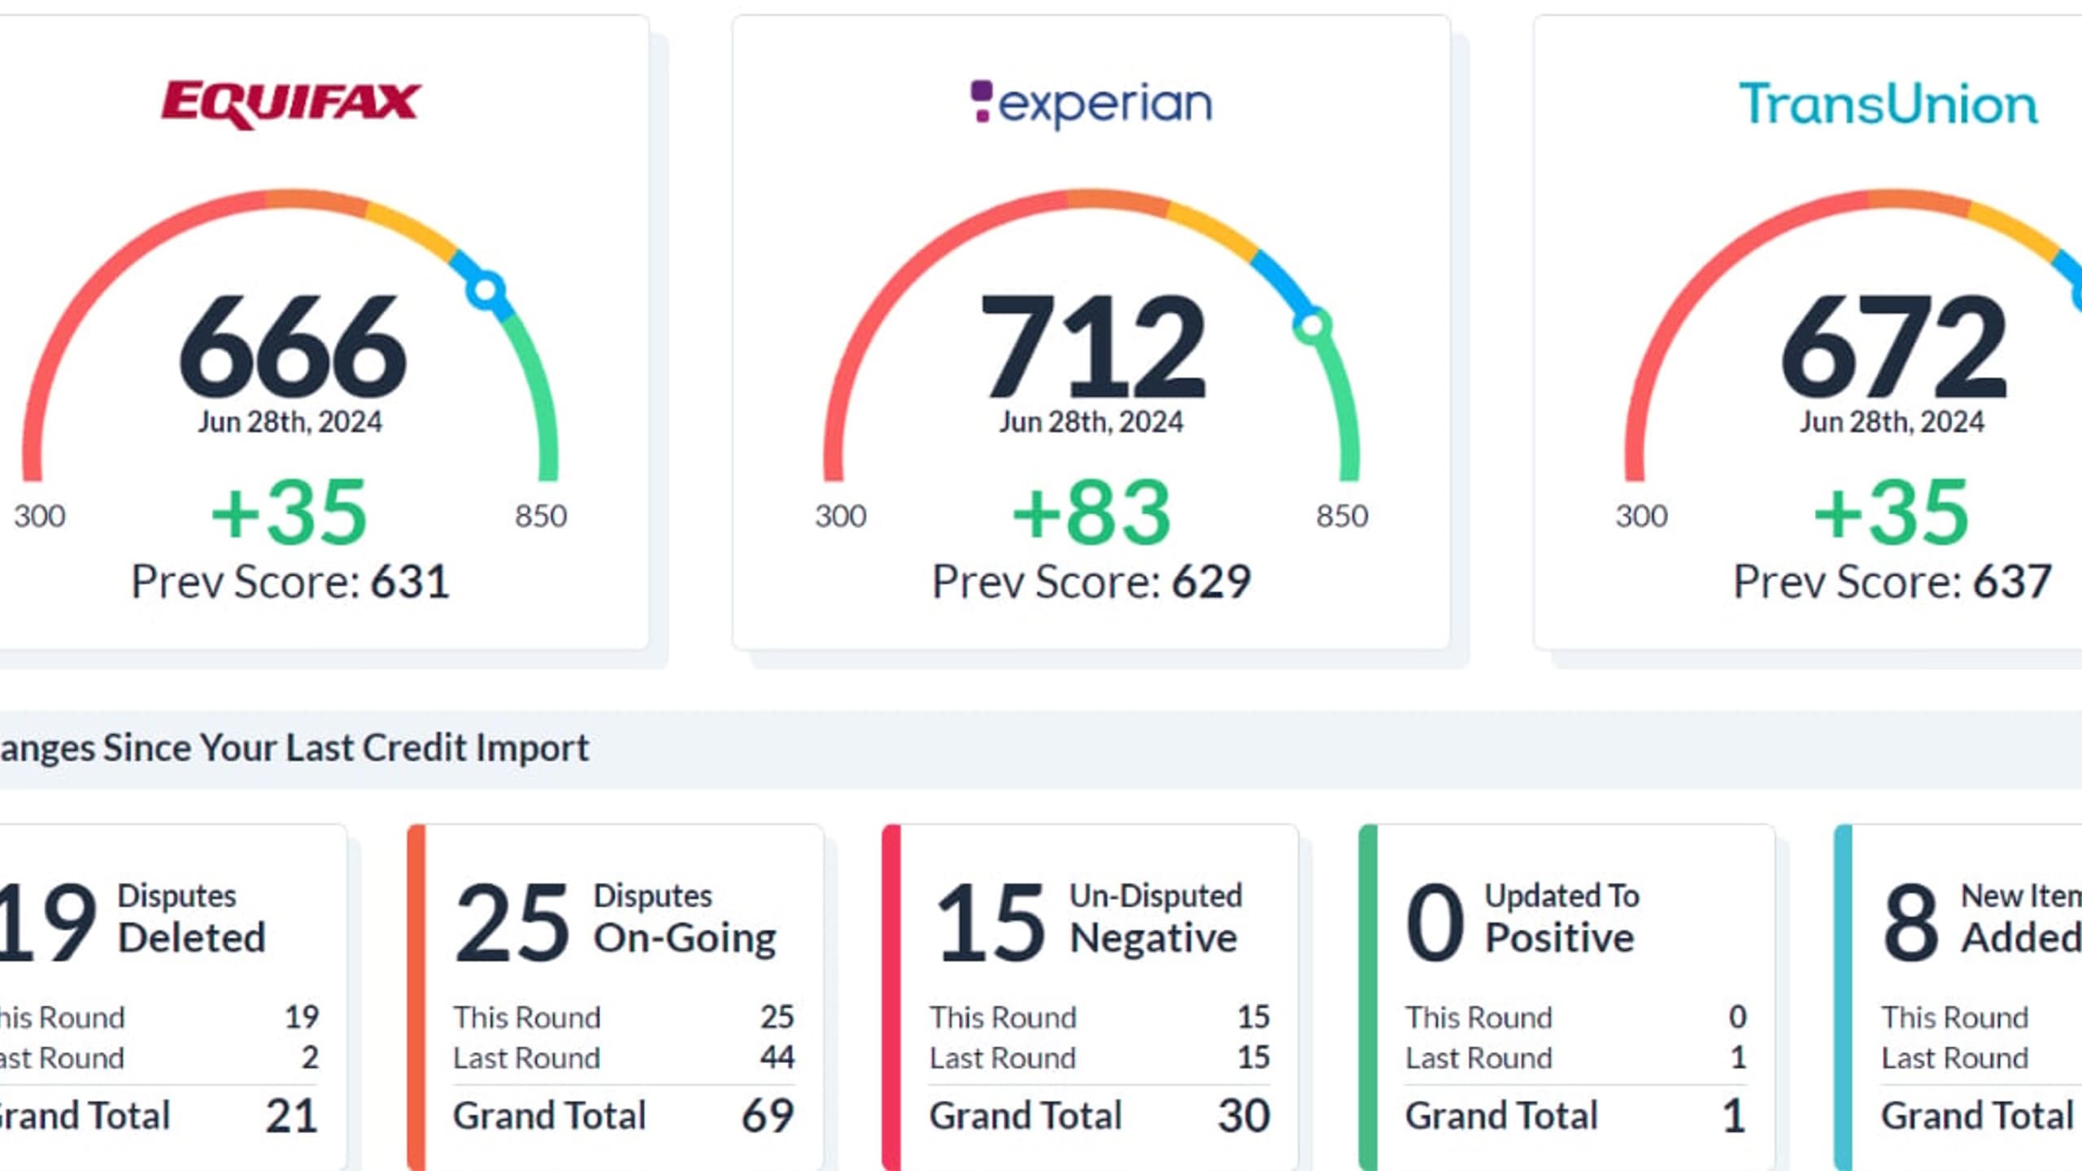Click the Changes Since Your Last Credit Import heading
Screen dimensions: 2082x1171
(x=294, y=748)
